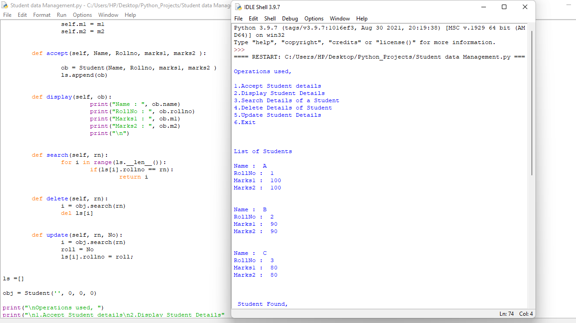Screen dimensions: 576x323
Task: Click 'Operations used,' output line
Action: point(263,71)
